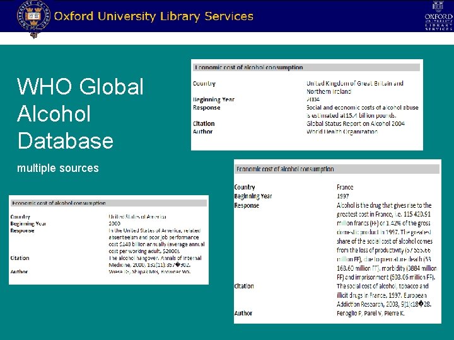
Task: Click 'United Kingdom of Great Britain and Northern Ireland'
Action: [x=354, y=88]
